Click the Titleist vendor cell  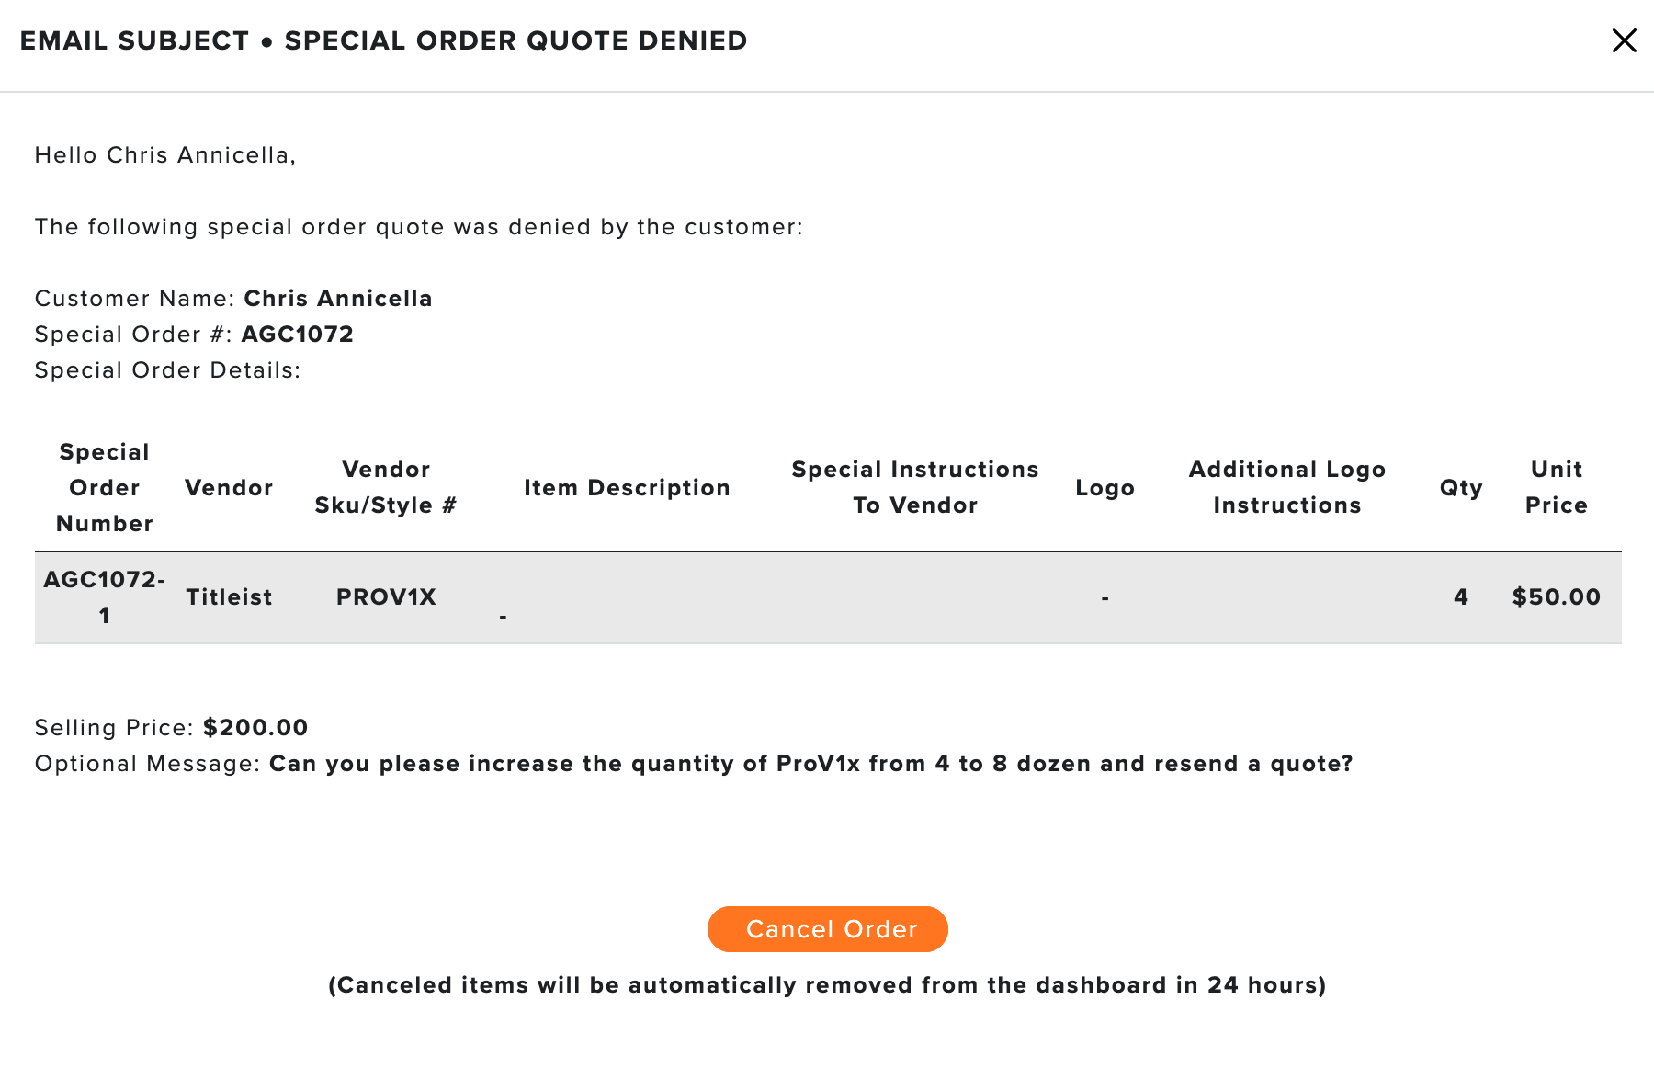coord(229,597)
